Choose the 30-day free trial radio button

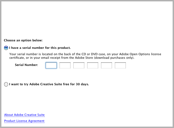6,84
